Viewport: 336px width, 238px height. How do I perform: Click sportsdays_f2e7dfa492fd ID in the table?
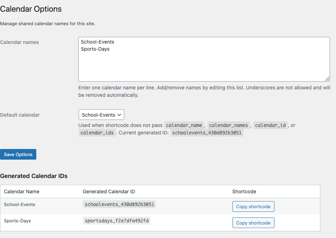pyautogui.click(x=117, y=221)
